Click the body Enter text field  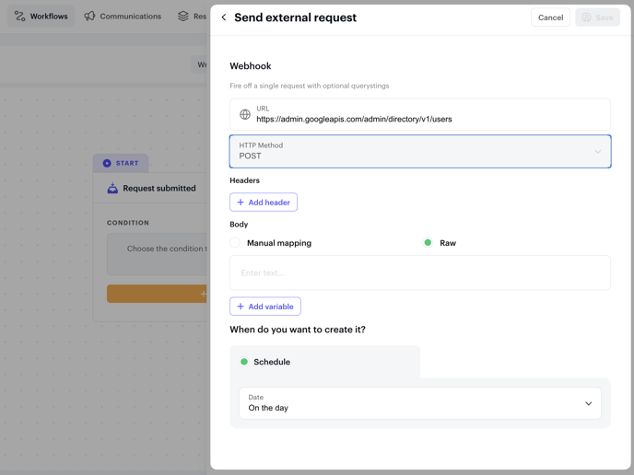pyautogui.click(x=419, y=272)
